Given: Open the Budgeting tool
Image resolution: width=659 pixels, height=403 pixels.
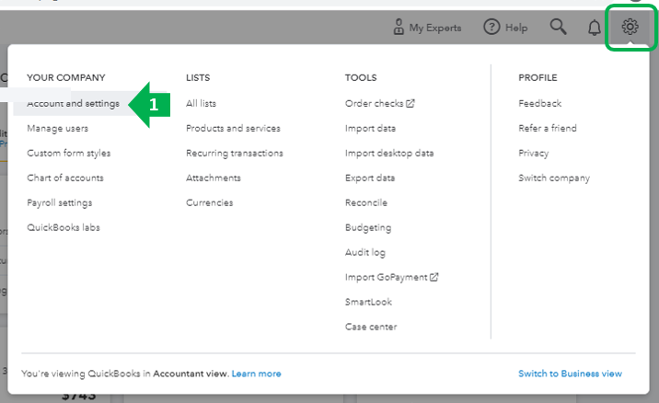Looking at the screenshot, I should point(368,227).
